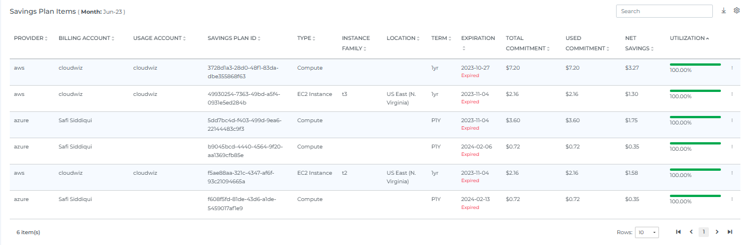This screenshot has height=245, width=749.
Task: Sort table by Savings Plan ID header
Action: 234,38
